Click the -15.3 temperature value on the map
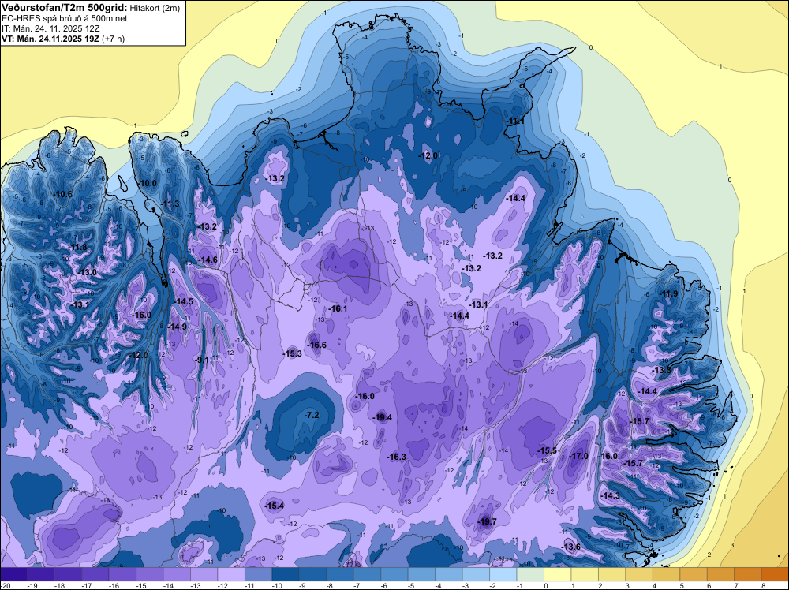Viewport: 789px width, 590px height. (x=292, y=353)
